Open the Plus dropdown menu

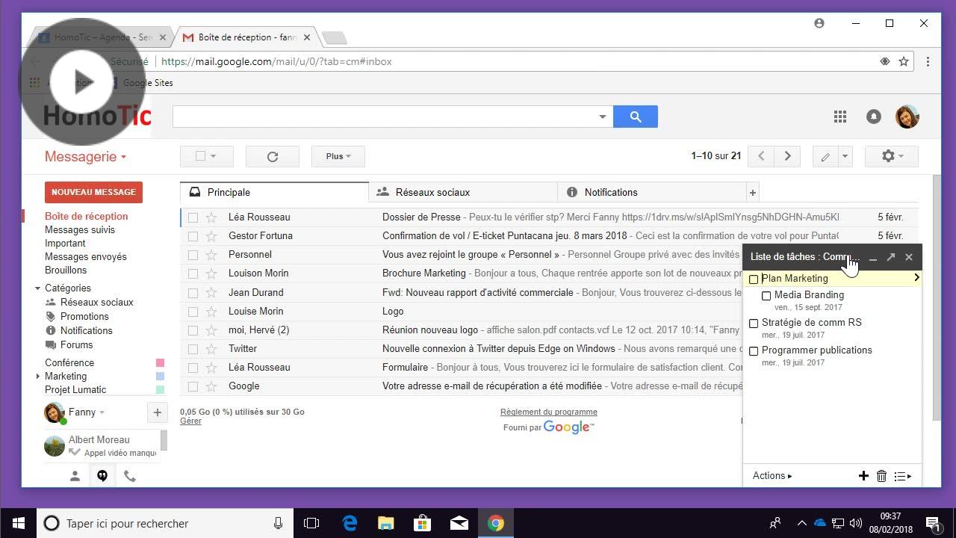[338, 156]
